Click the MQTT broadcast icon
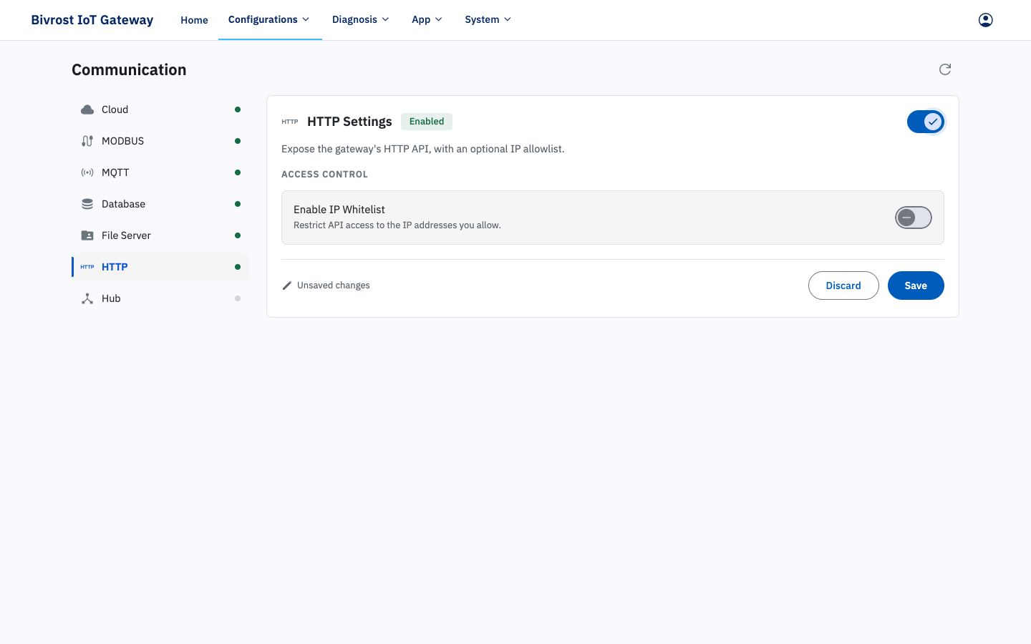This screenshot has width=1031, height=644. (x=87, y=172)
